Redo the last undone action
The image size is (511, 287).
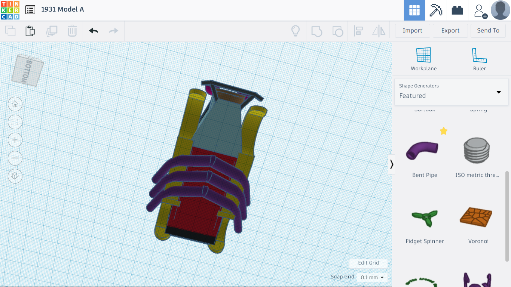(x=114, y=31)
